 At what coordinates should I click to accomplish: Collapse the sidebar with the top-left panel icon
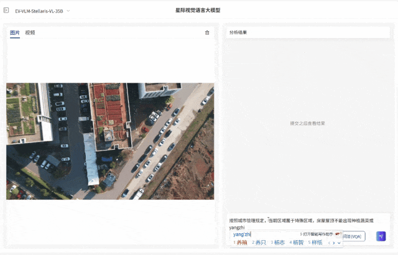click(x=6, y=11)
